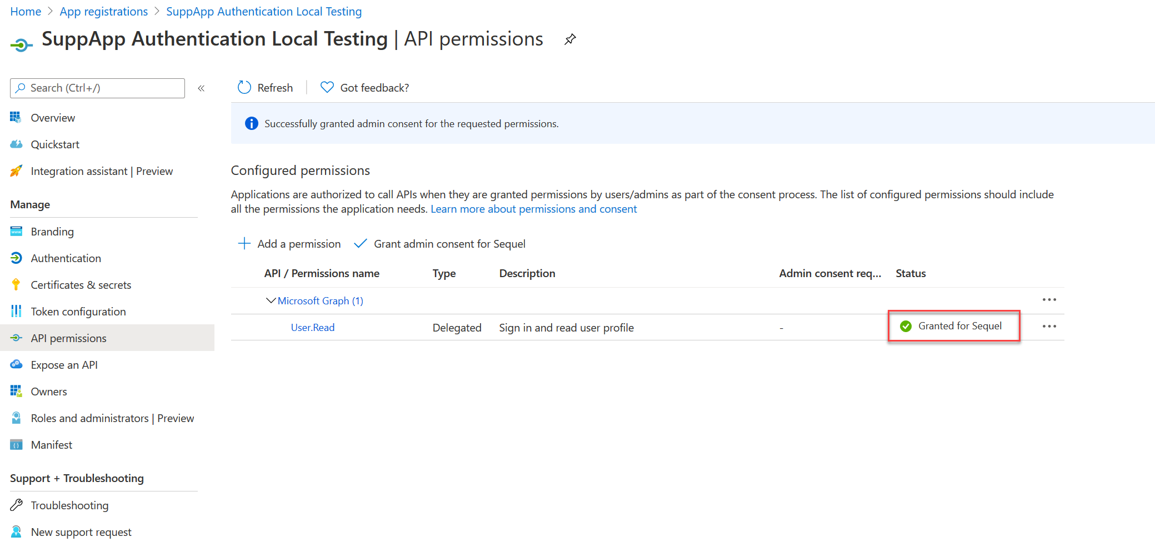Click the Type column header
The width and height of the screenshot is (1155, 557).
[444, 273]
